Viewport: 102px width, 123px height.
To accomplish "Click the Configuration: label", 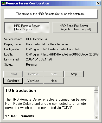I will (x=12, y=49).
